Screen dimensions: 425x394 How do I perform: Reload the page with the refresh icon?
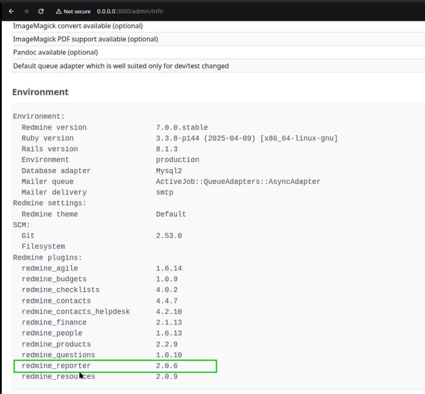point(41,12)
